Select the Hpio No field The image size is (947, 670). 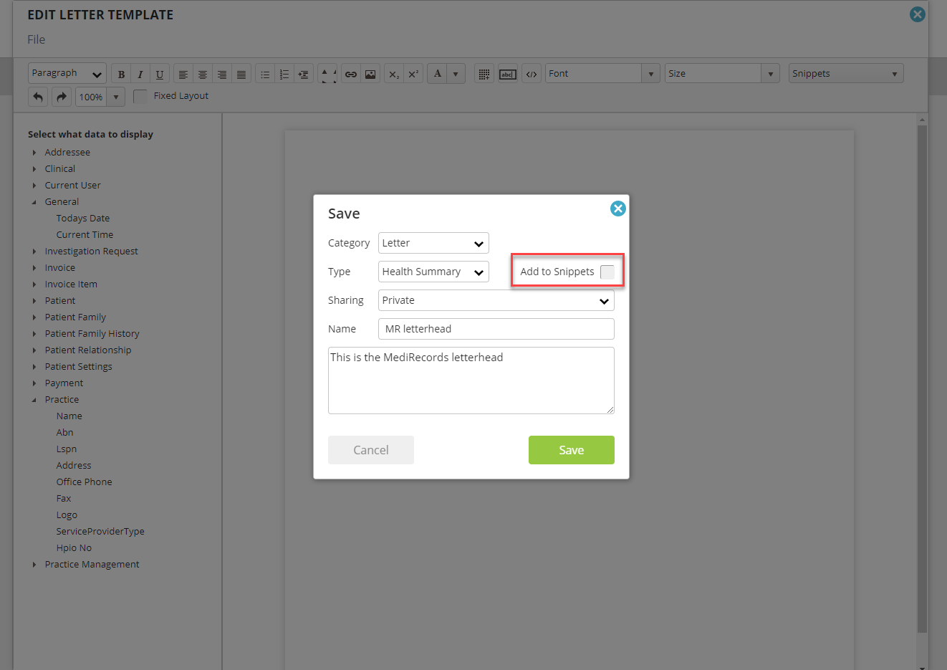[x=74, y=548]
